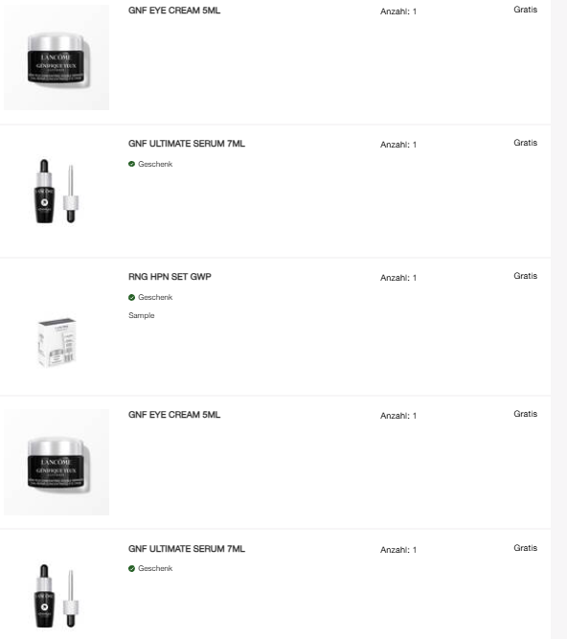This screenshot has width=567, height=639.
Task: Click Gratis price of RNG HPN SET
Action: pos(526,276)
